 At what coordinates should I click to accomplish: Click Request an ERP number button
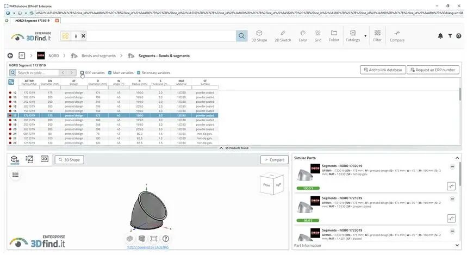tap(433, 70)
